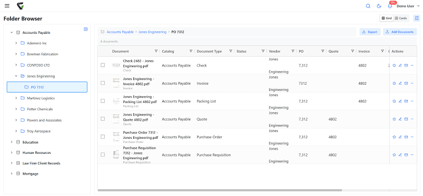Open more actions for Check 2482 row
Screen dimensions: 423x196
click(412, 65)
